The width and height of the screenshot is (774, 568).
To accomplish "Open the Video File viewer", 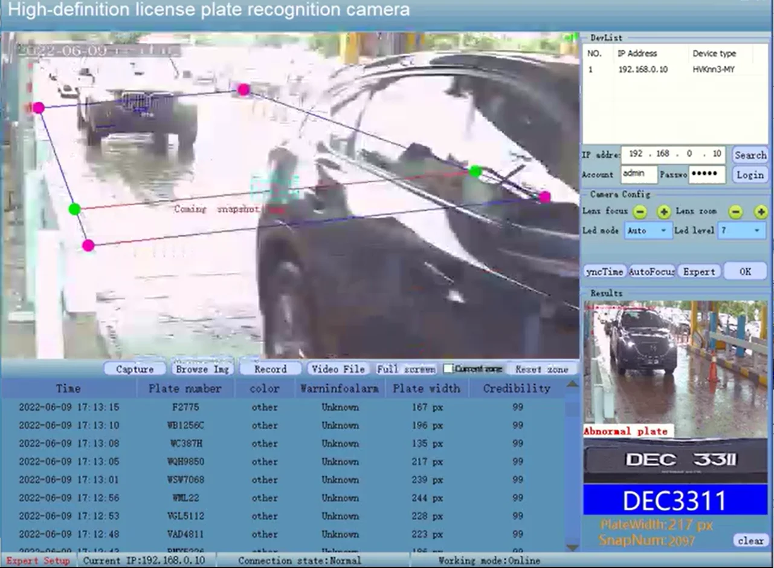I will coord(338,369).
